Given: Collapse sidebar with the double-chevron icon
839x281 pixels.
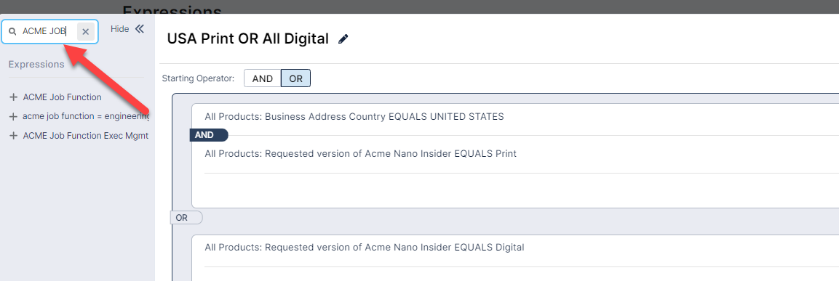Looking at the screenshot, I should 140,29.
